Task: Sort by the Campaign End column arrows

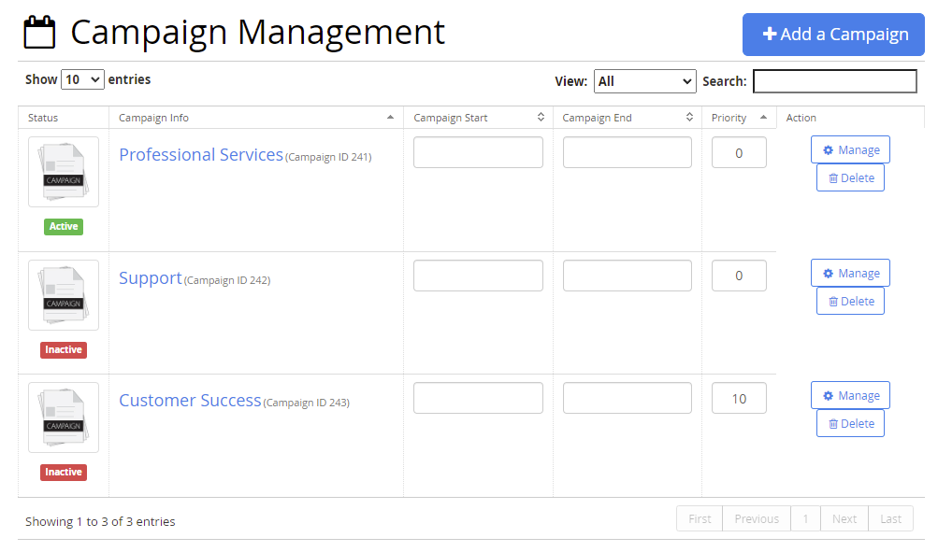Action: (689, 117)
